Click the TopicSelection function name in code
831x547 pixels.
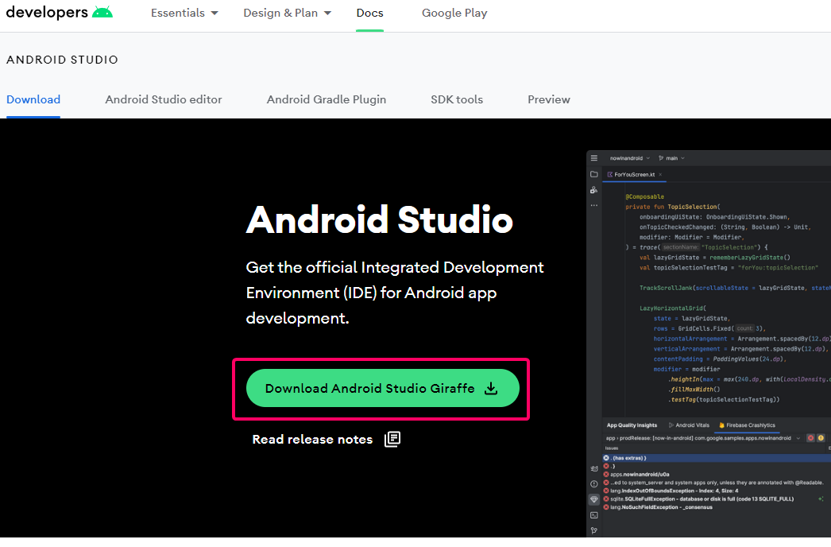(x=692, y=207)
